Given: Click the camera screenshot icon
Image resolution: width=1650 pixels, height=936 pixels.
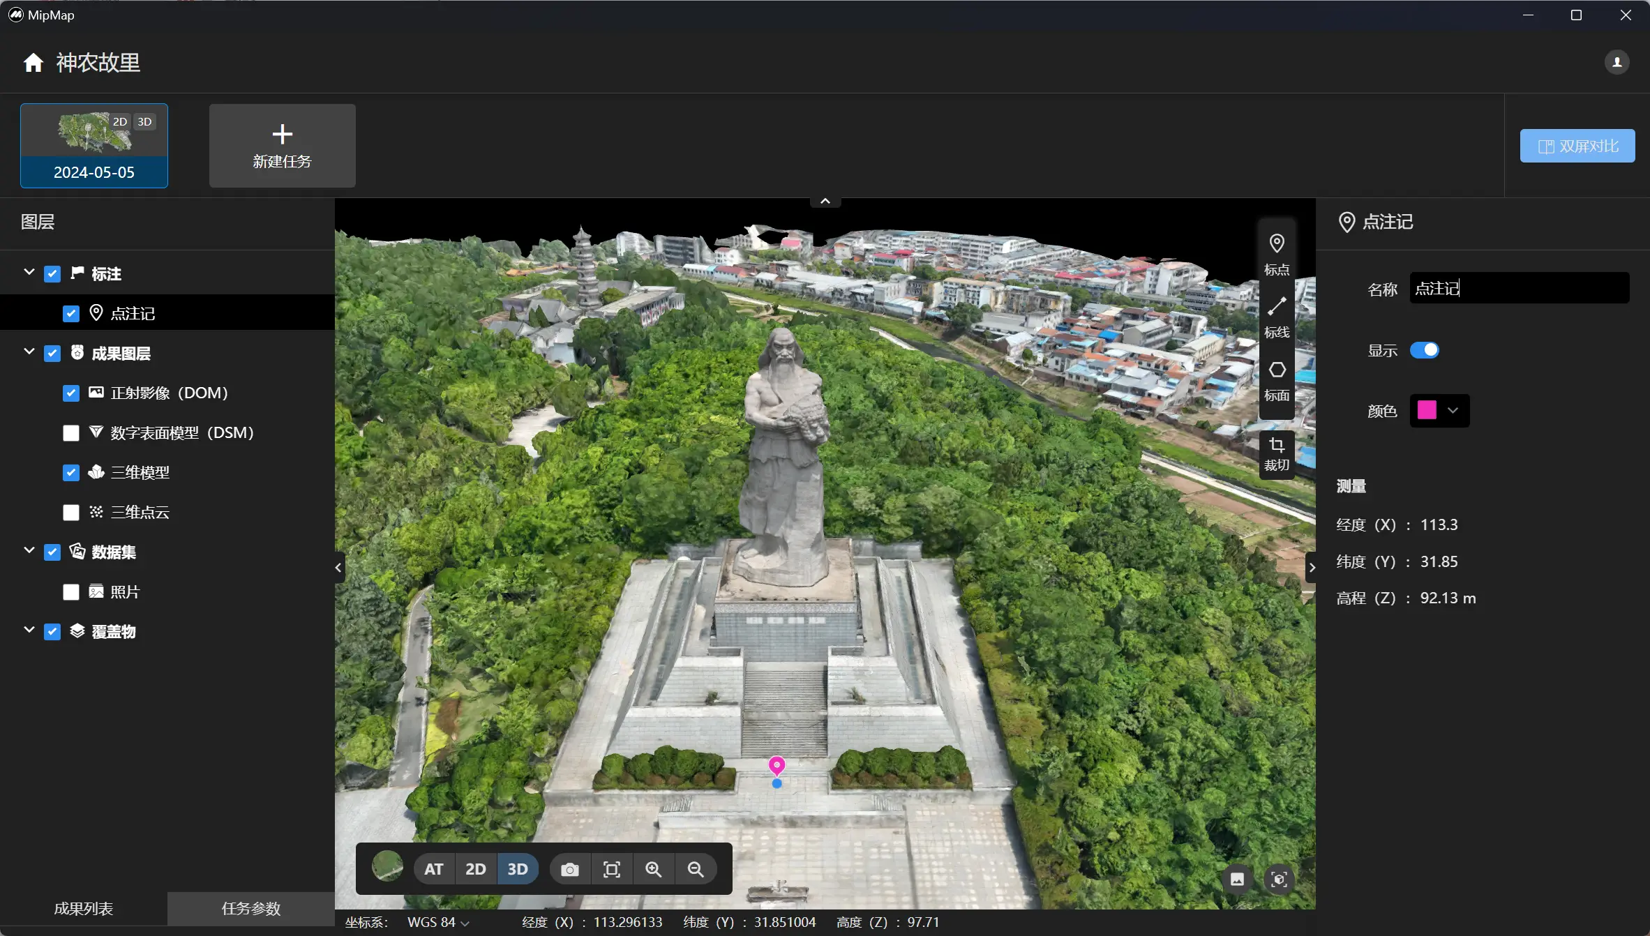Looking at the screenshot, I should point(569,869).
